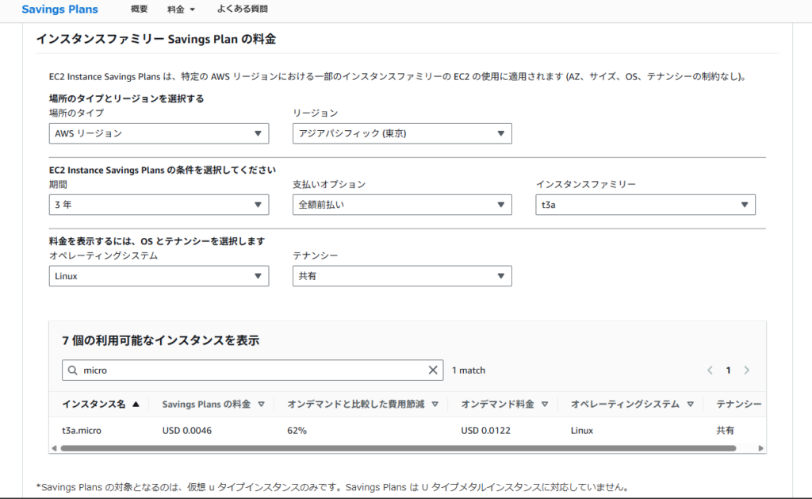Viewport: 812px width, 499px height.
Task: Expand the 期間 dropdown set to 3 年
Action: [159, 205]
